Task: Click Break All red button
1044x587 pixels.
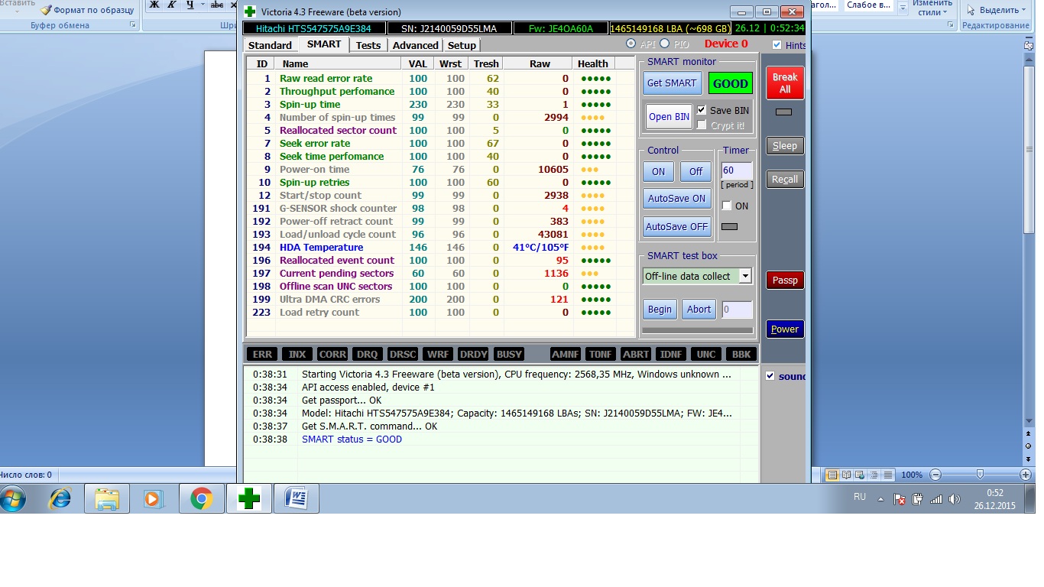Action: coord(785,83)
